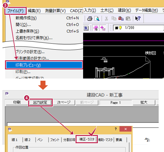Click the 次ページ button

point(64,102)
